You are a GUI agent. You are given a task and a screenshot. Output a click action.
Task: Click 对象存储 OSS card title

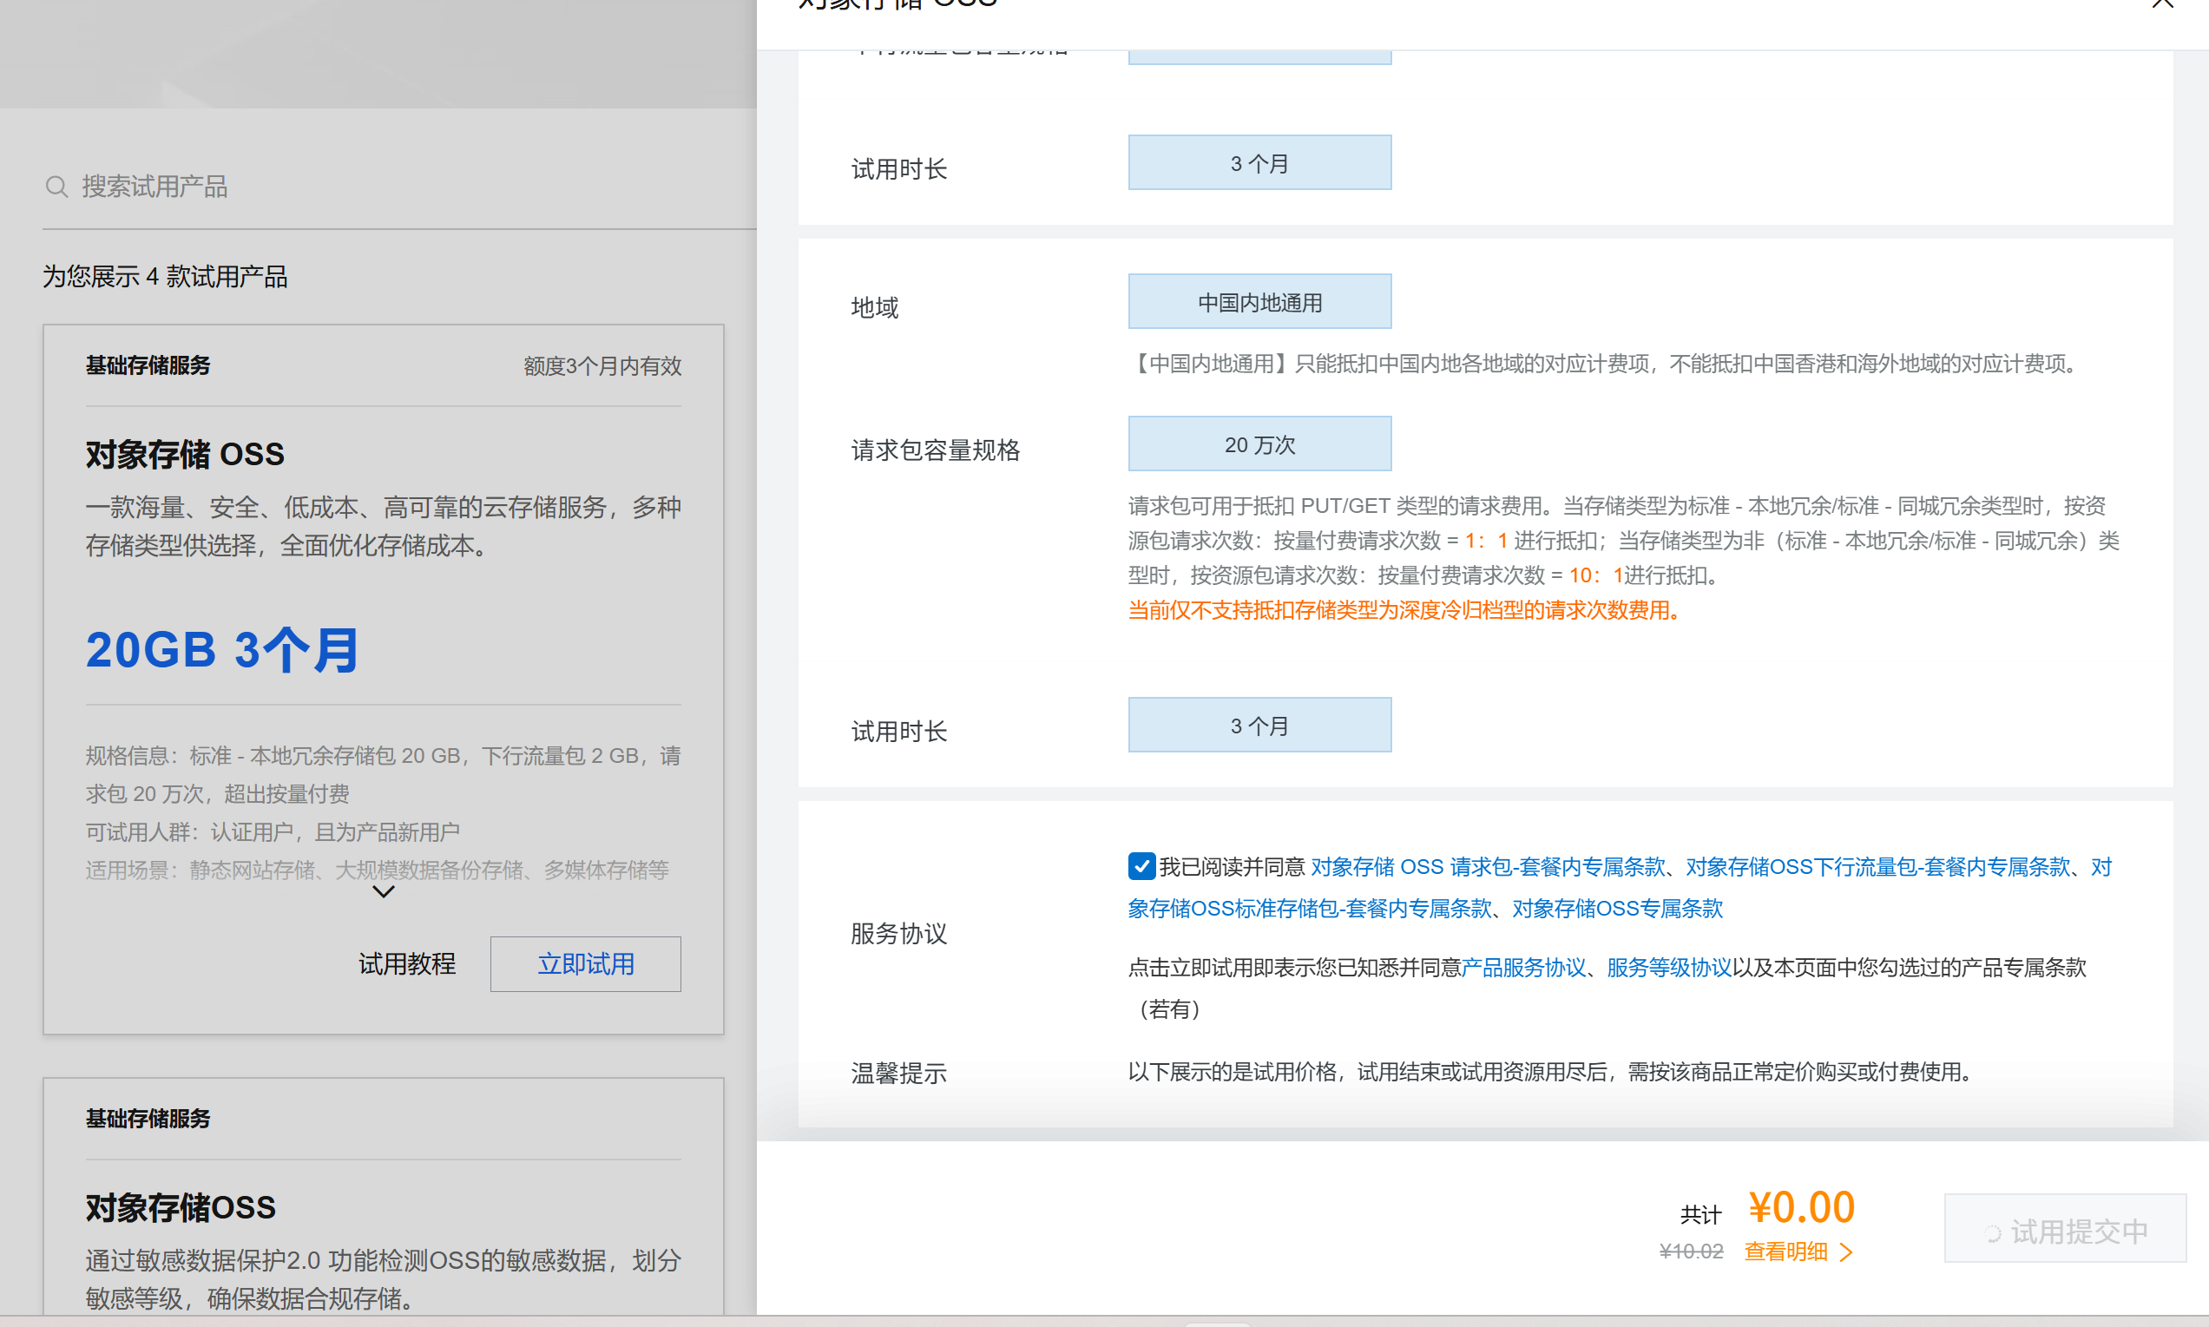185,454
